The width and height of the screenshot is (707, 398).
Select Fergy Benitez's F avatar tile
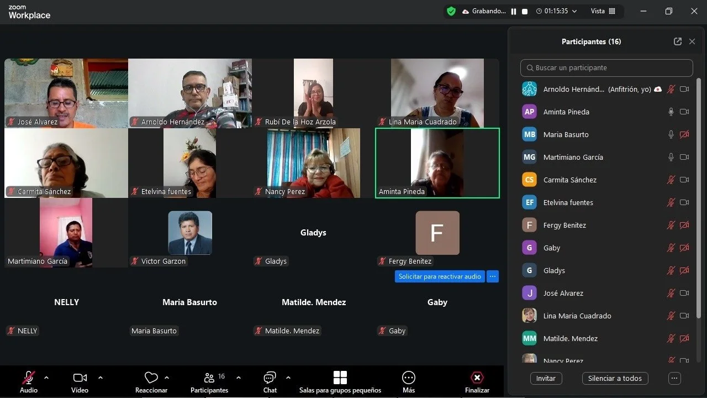click(437, 233)
